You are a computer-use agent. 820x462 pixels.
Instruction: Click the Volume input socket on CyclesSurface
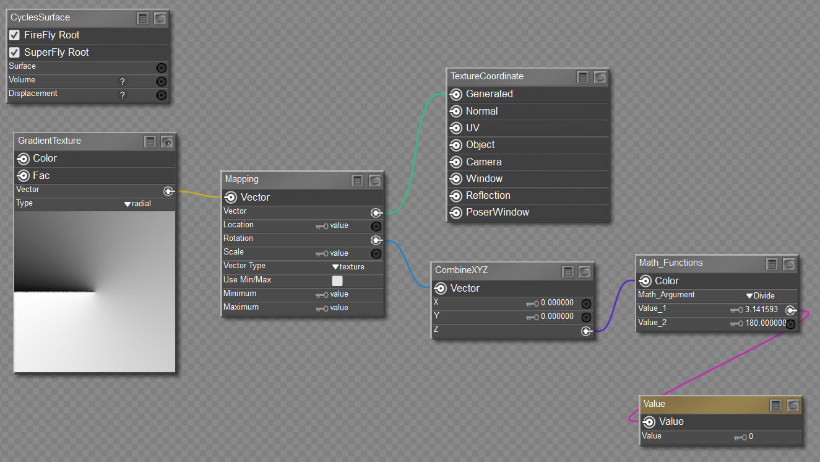click(162, 81)
